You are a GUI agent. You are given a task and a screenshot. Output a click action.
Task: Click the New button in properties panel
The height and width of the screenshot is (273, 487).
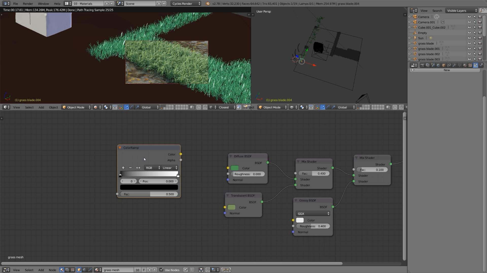(x=446, y=70)
